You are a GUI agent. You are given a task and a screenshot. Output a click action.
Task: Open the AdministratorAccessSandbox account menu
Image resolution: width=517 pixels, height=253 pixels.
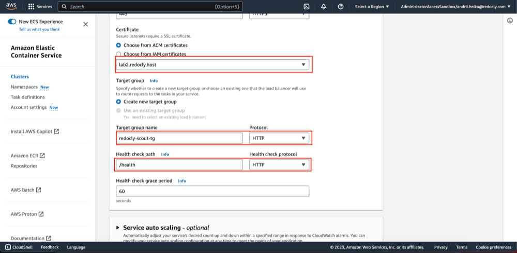pyautogui.click(x=455, y=7)
